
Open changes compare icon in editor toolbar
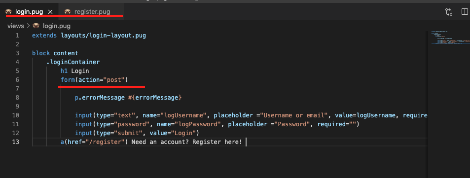pyautogui.click(x=449, y=12)
